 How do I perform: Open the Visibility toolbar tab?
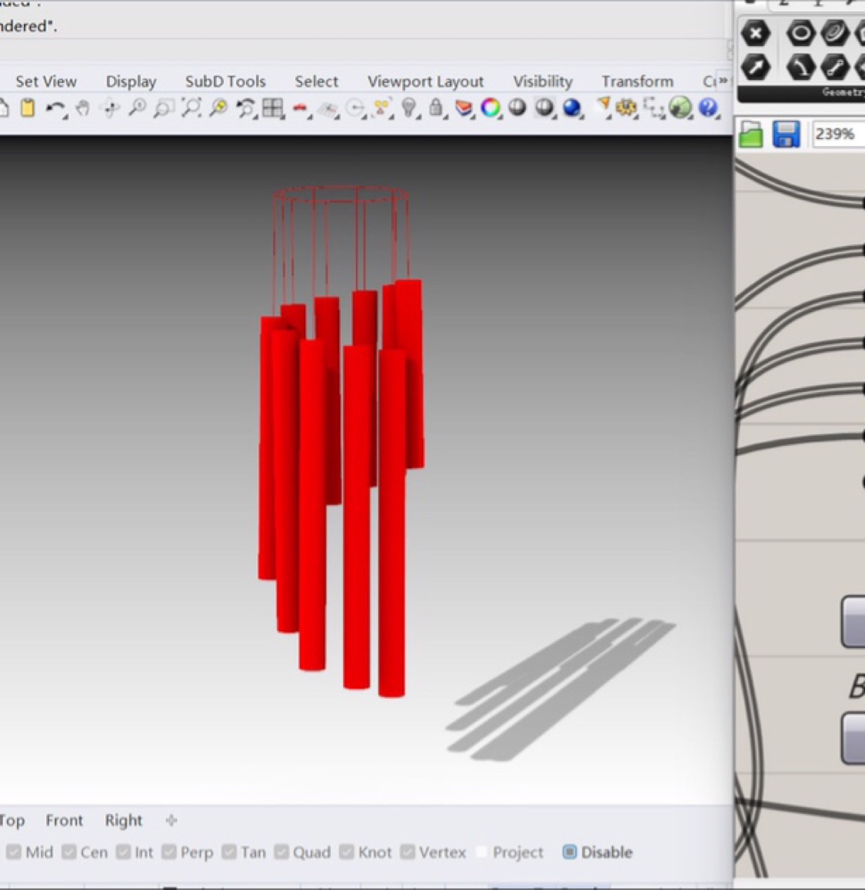pos(543,81)
